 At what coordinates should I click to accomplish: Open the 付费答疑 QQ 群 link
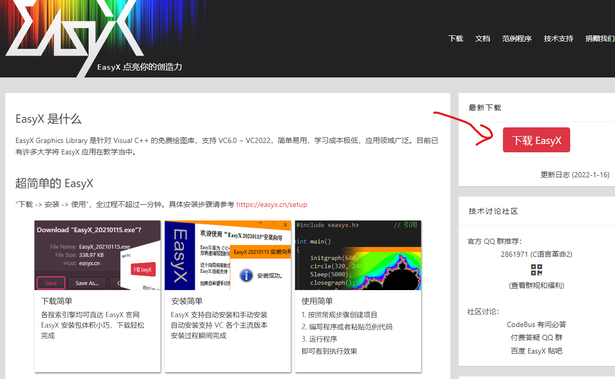click(536, 337)
